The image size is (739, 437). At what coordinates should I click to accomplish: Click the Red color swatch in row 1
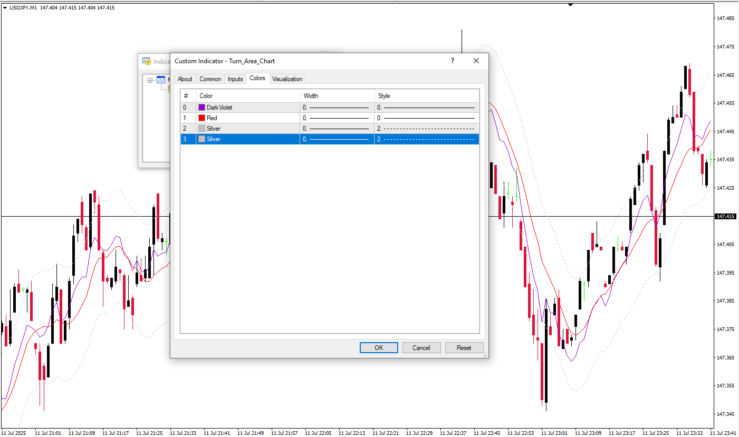[x=201, y=118]
